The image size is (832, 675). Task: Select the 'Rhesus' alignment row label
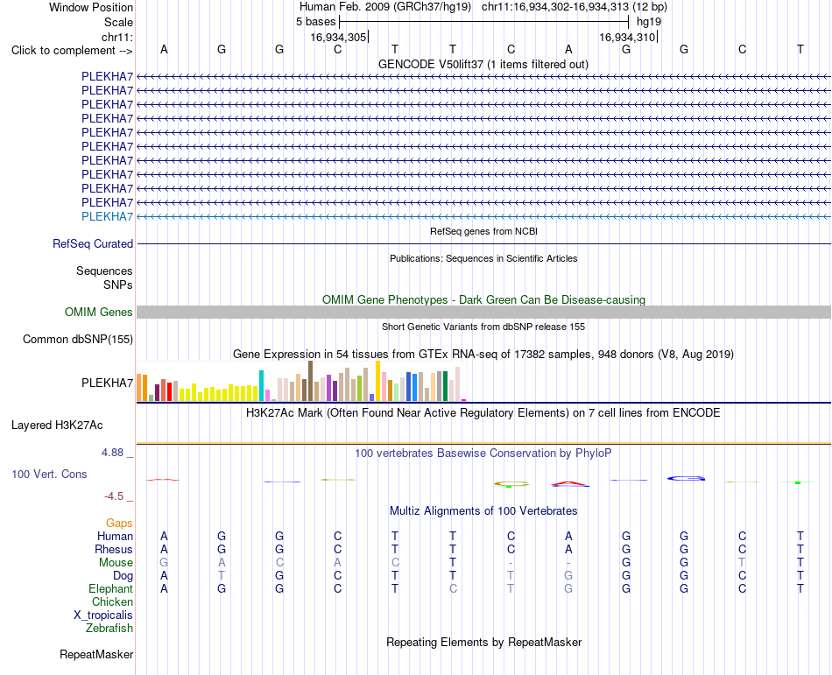click(114, 549)
